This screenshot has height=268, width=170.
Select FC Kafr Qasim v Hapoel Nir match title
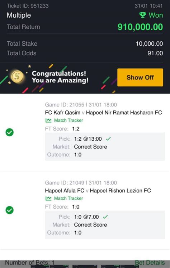pos(103,113)
